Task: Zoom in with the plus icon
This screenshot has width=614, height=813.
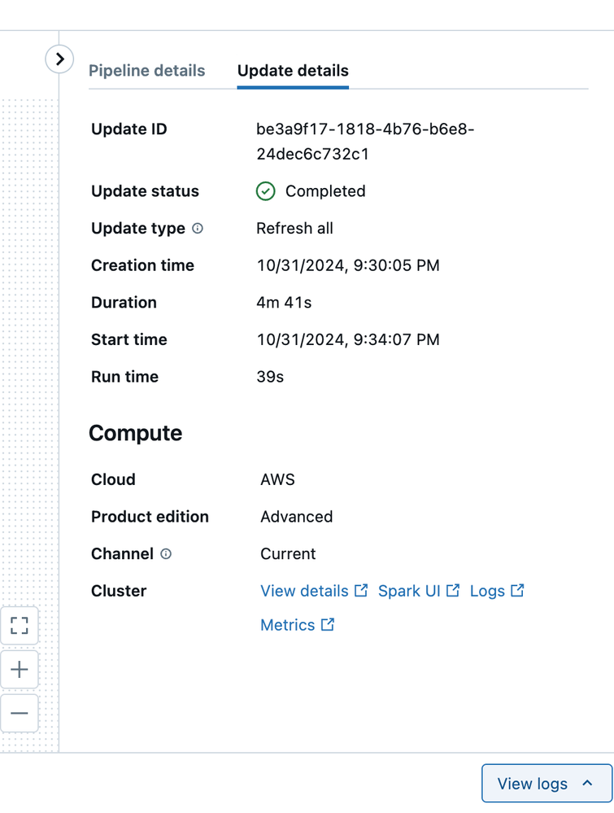Action: point(20,670)
